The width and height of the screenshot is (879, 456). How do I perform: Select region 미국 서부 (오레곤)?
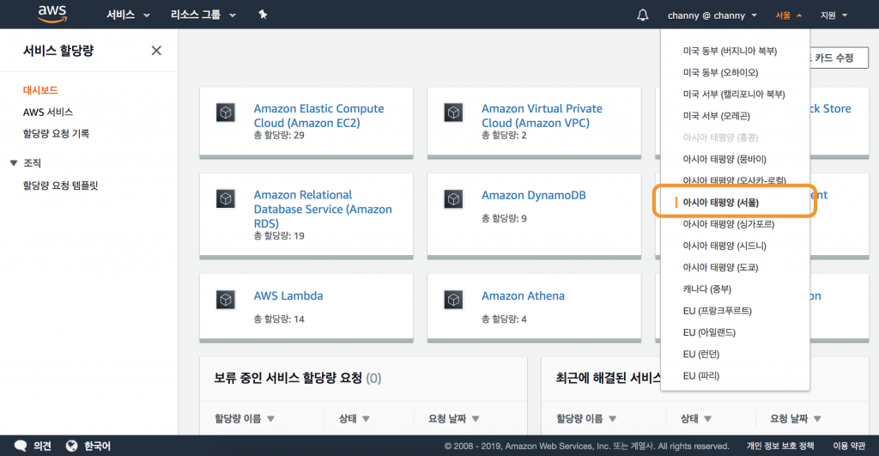pos(717,116)
